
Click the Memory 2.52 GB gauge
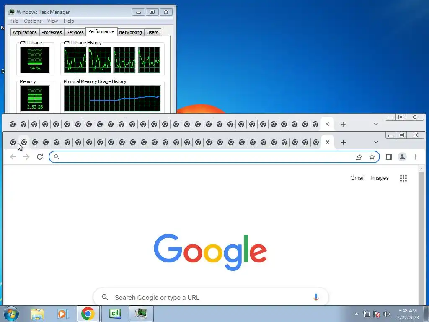35,98
